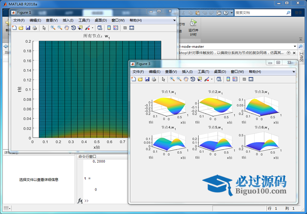Open 文件(F) menu in Figure 1
The width and height of the screenshot is (307, 214).
click(x=19, y=20)
